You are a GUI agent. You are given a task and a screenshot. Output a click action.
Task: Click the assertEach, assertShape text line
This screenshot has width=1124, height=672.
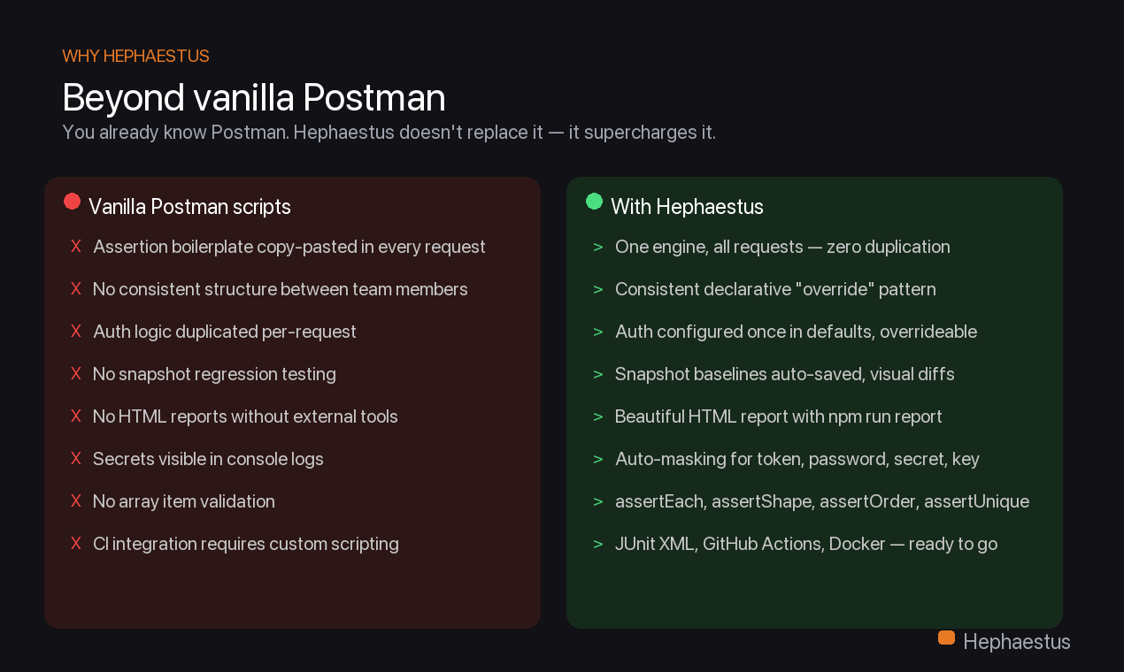[x=821, y=501]
